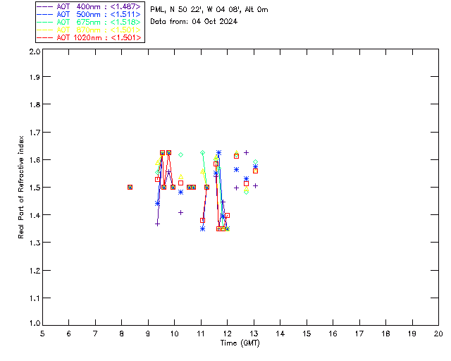Click the y-axis tick label "1.1"
Image resolution: width=451 pixels, height=361 pixels.
[x=35, y=298]
